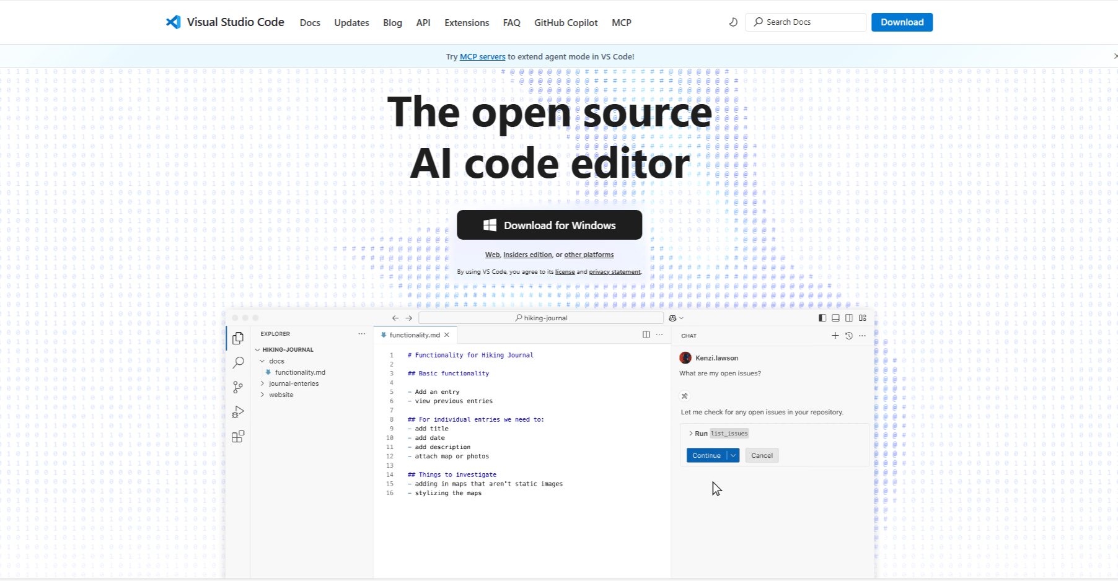Follow the Insiders edition link
The width and height of the screenshot is (1118, 581).
527,255
